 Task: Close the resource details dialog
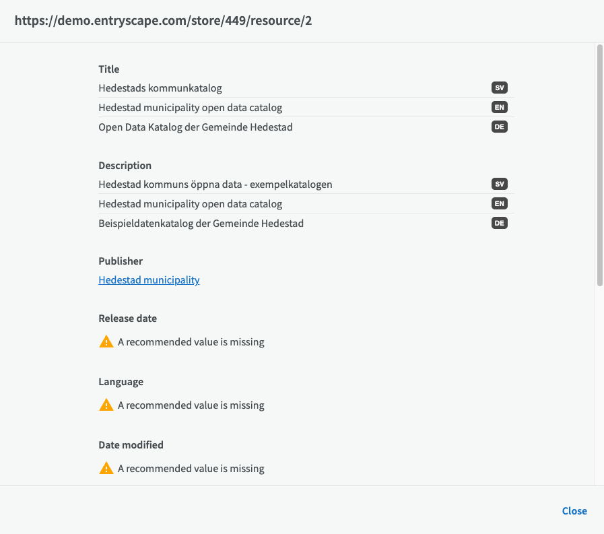(574, 511)
